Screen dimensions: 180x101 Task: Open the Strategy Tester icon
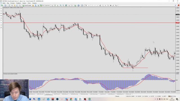[20, 5]
